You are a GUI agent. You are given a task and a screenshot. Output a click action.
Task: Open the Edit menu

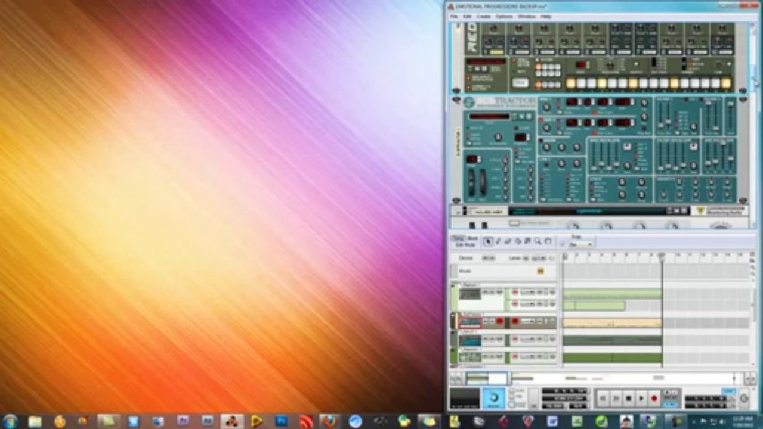(x=467, y=17)
